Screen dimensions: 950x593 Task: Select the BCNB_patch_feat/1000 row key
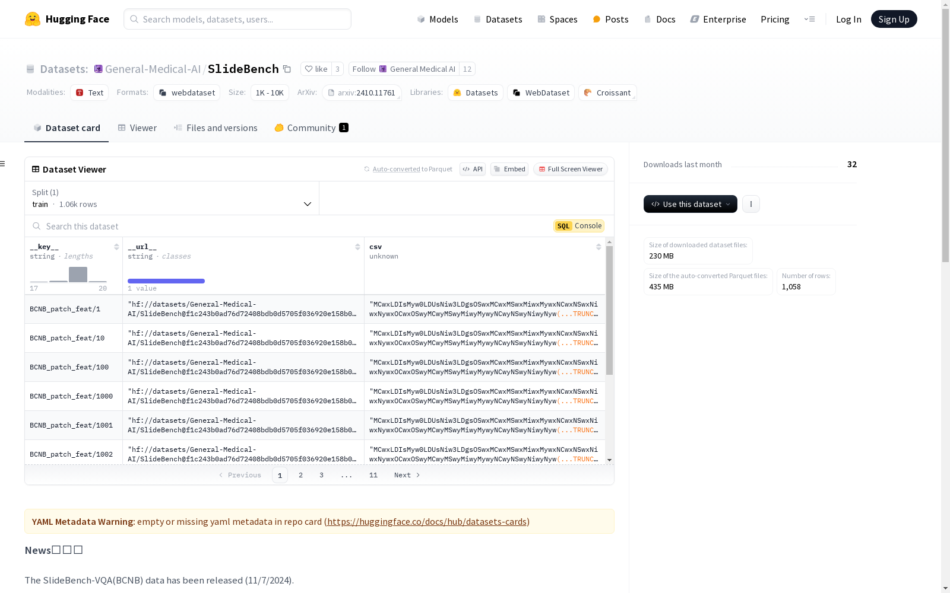point(71,396)
